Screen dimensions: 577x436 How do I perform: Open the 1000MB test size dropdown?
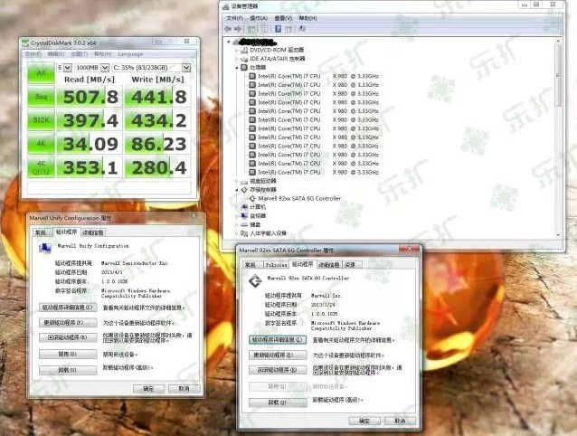click(105, 68)
